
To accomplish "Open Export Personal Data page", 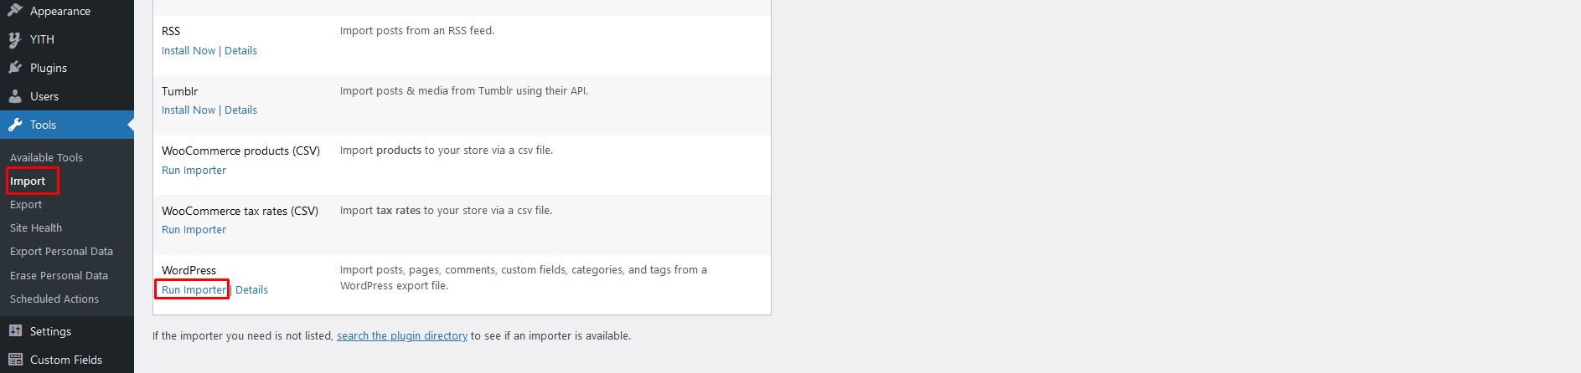I will pyautogui.click(x=61, y=251).
